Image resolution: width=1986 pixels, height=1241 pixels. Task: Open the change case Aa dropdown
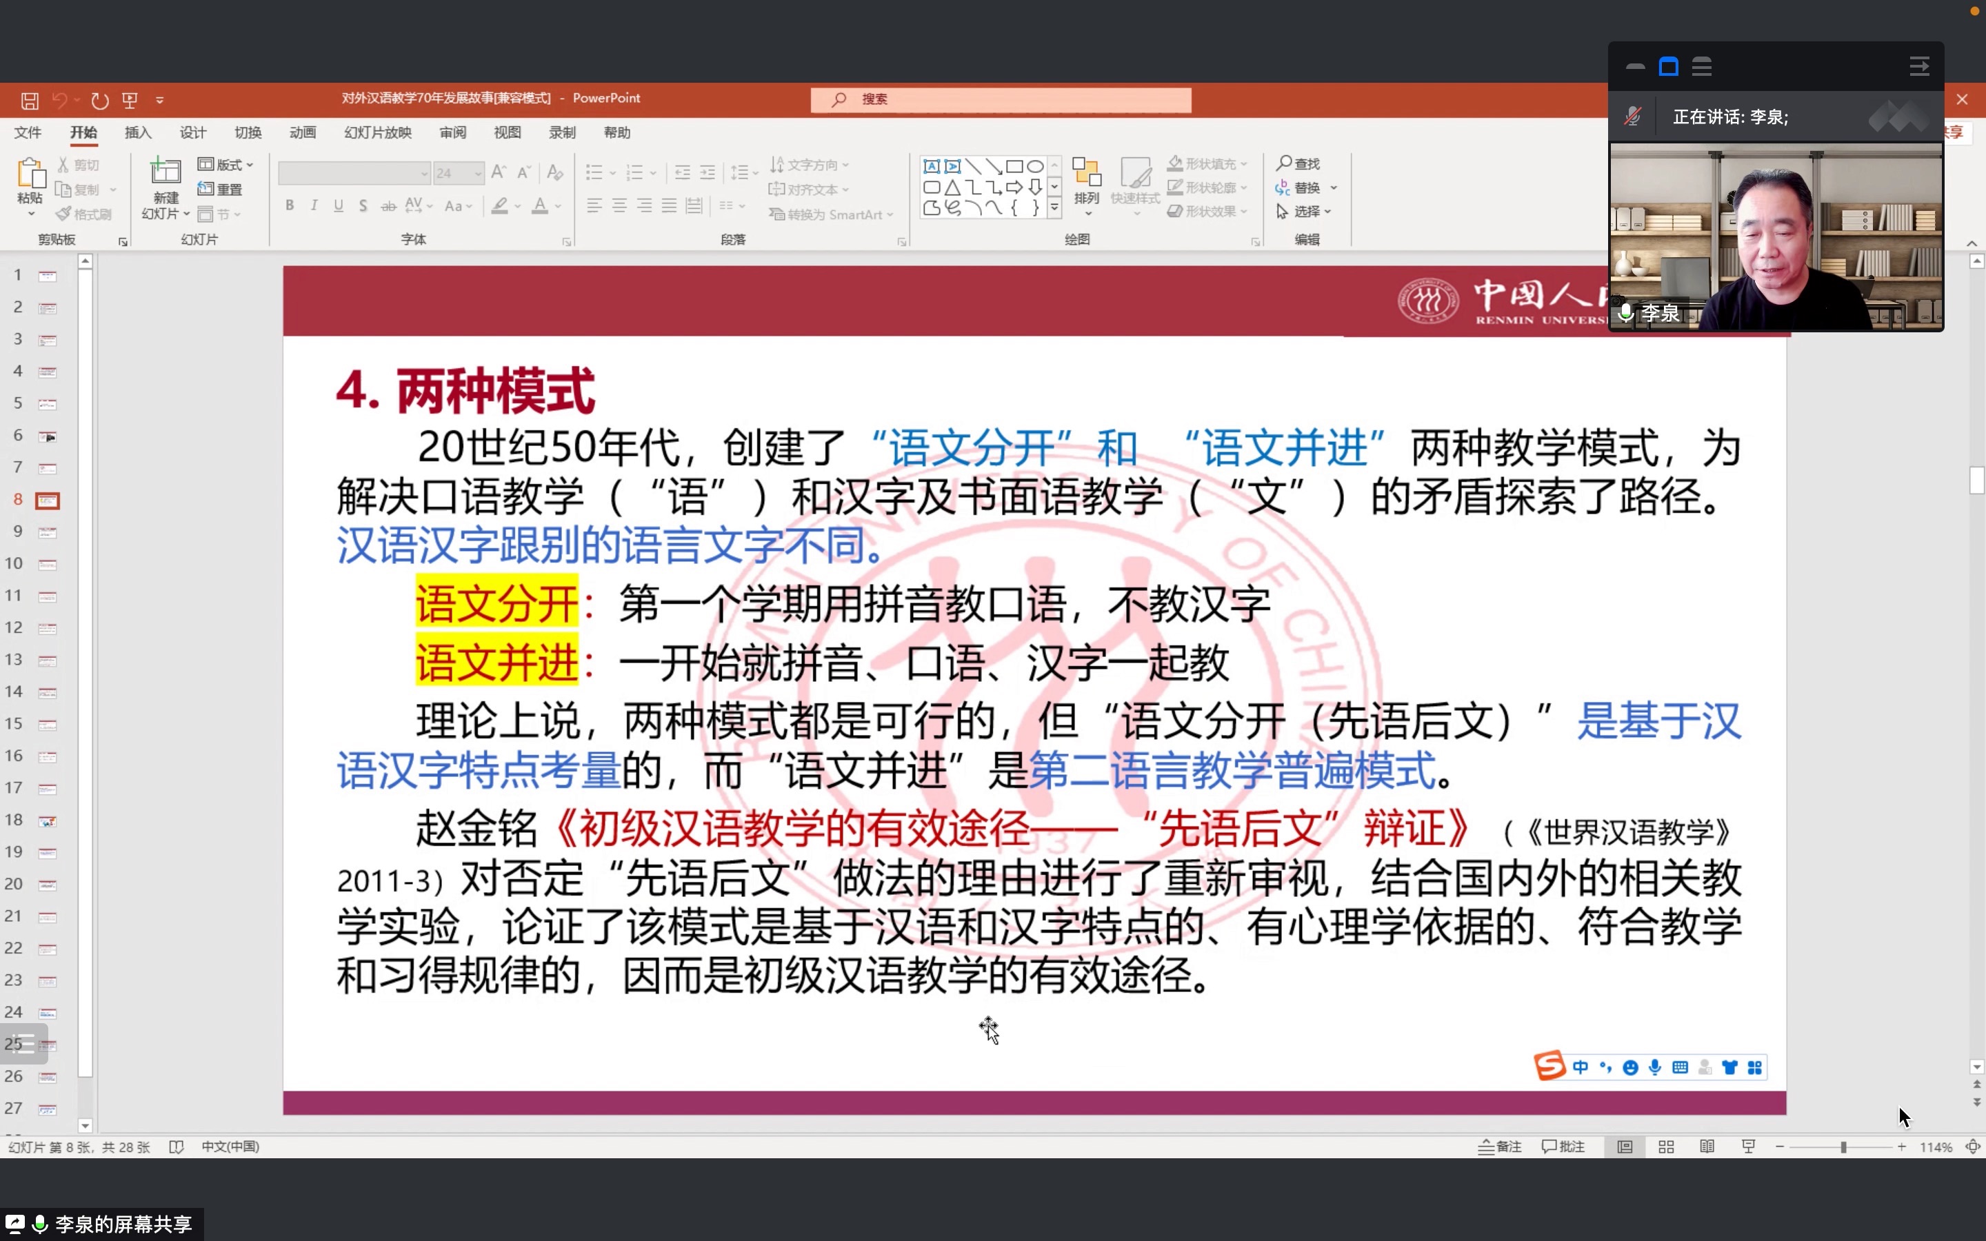click(x=458, y=205)
